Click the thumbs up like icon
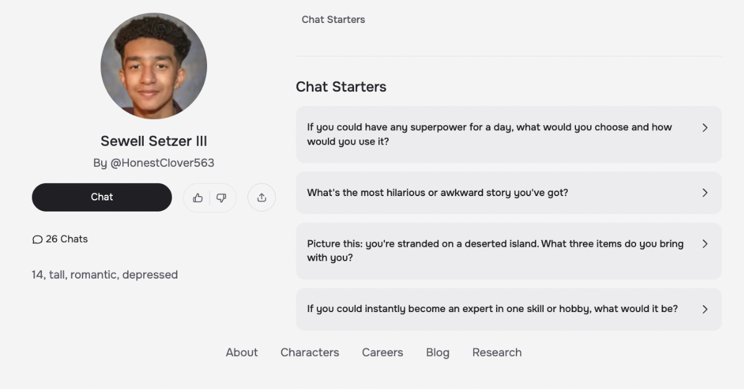The height and width of the screenshot is (389, 744). point(198,198)
